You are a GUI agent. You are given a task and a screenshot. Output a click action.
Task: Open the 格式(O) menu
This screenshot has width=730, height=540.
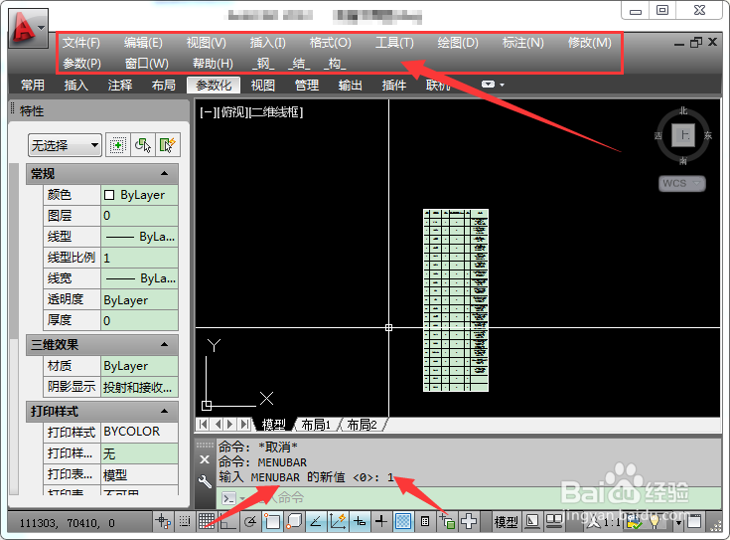[x=331, y=43]
